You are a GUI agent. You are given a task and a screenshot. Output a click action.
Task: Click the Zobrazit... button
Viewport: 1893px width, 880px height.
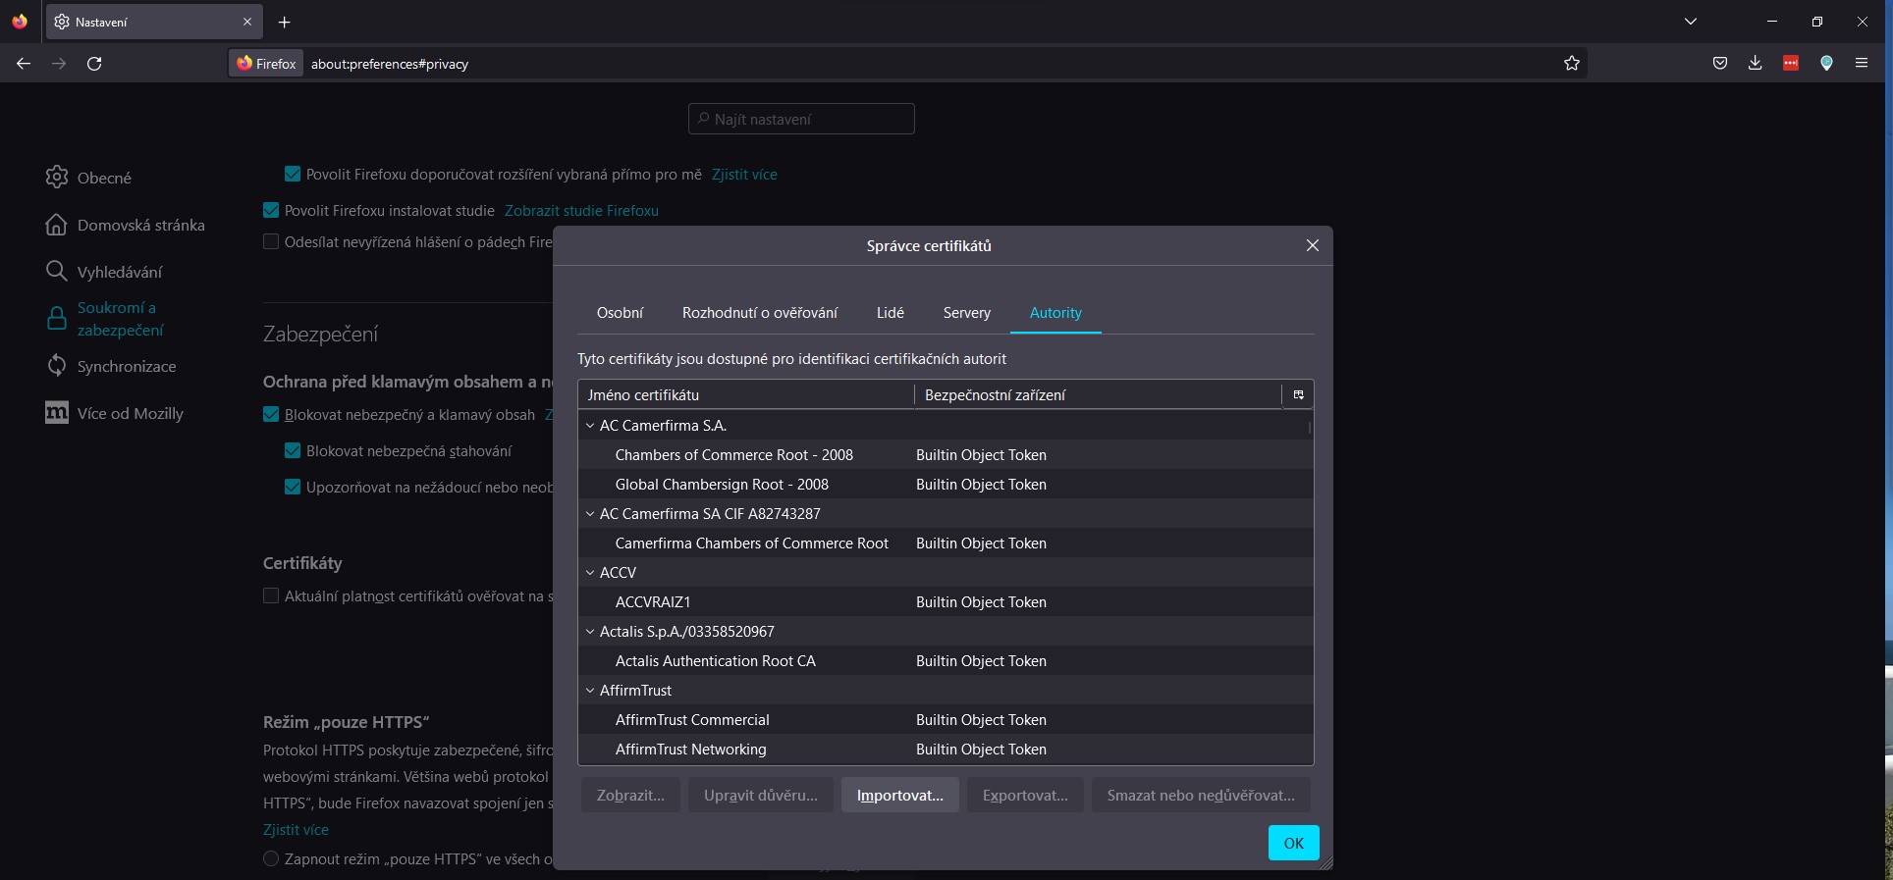tap(630, 796)
